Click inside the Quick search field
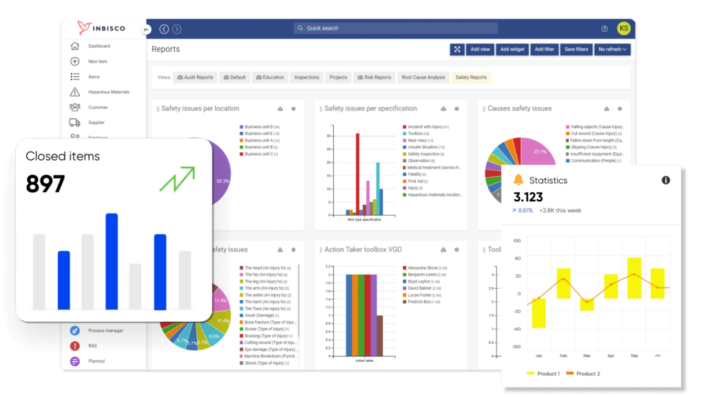 [396, 28]
